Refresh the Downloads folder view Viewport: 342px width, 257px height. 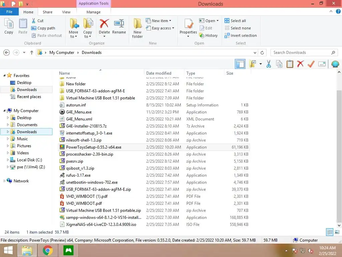click(262, 53)
